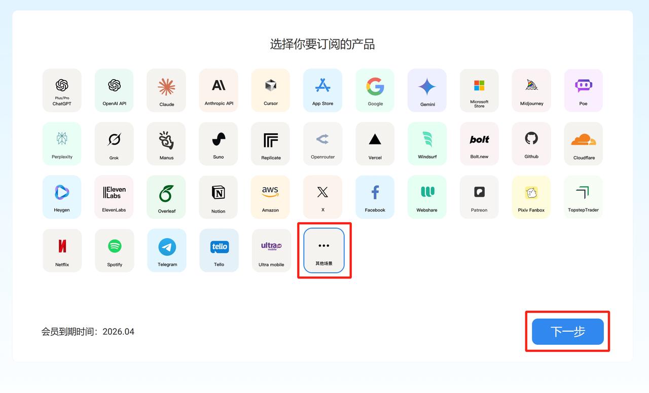The width and height of the screenshot is (649, 393).
Task: Pick the Bolt.new tile
Action: (x=479, y=144)
